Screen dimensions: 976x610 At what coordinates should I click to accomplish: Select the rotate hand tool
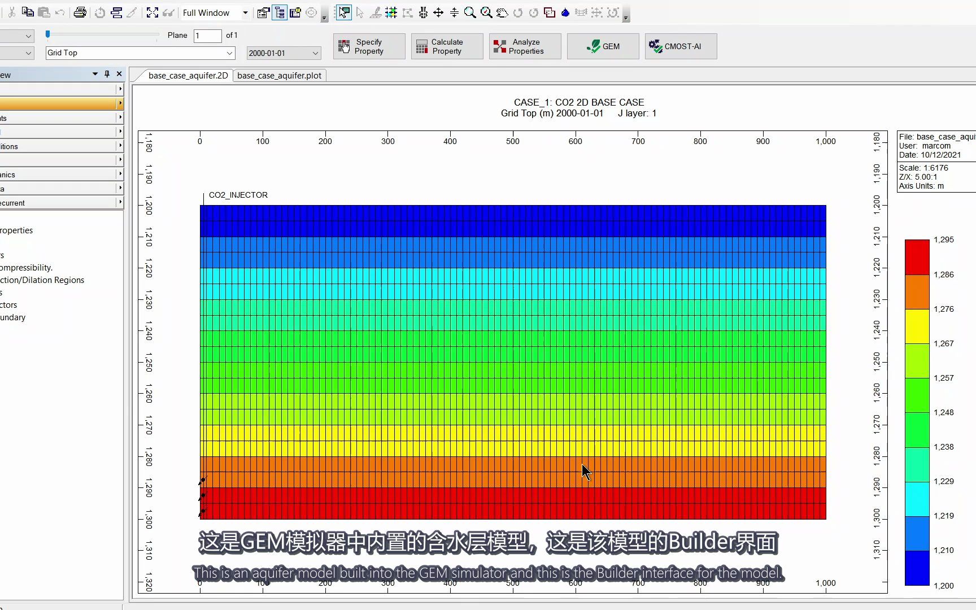(502, 12)
